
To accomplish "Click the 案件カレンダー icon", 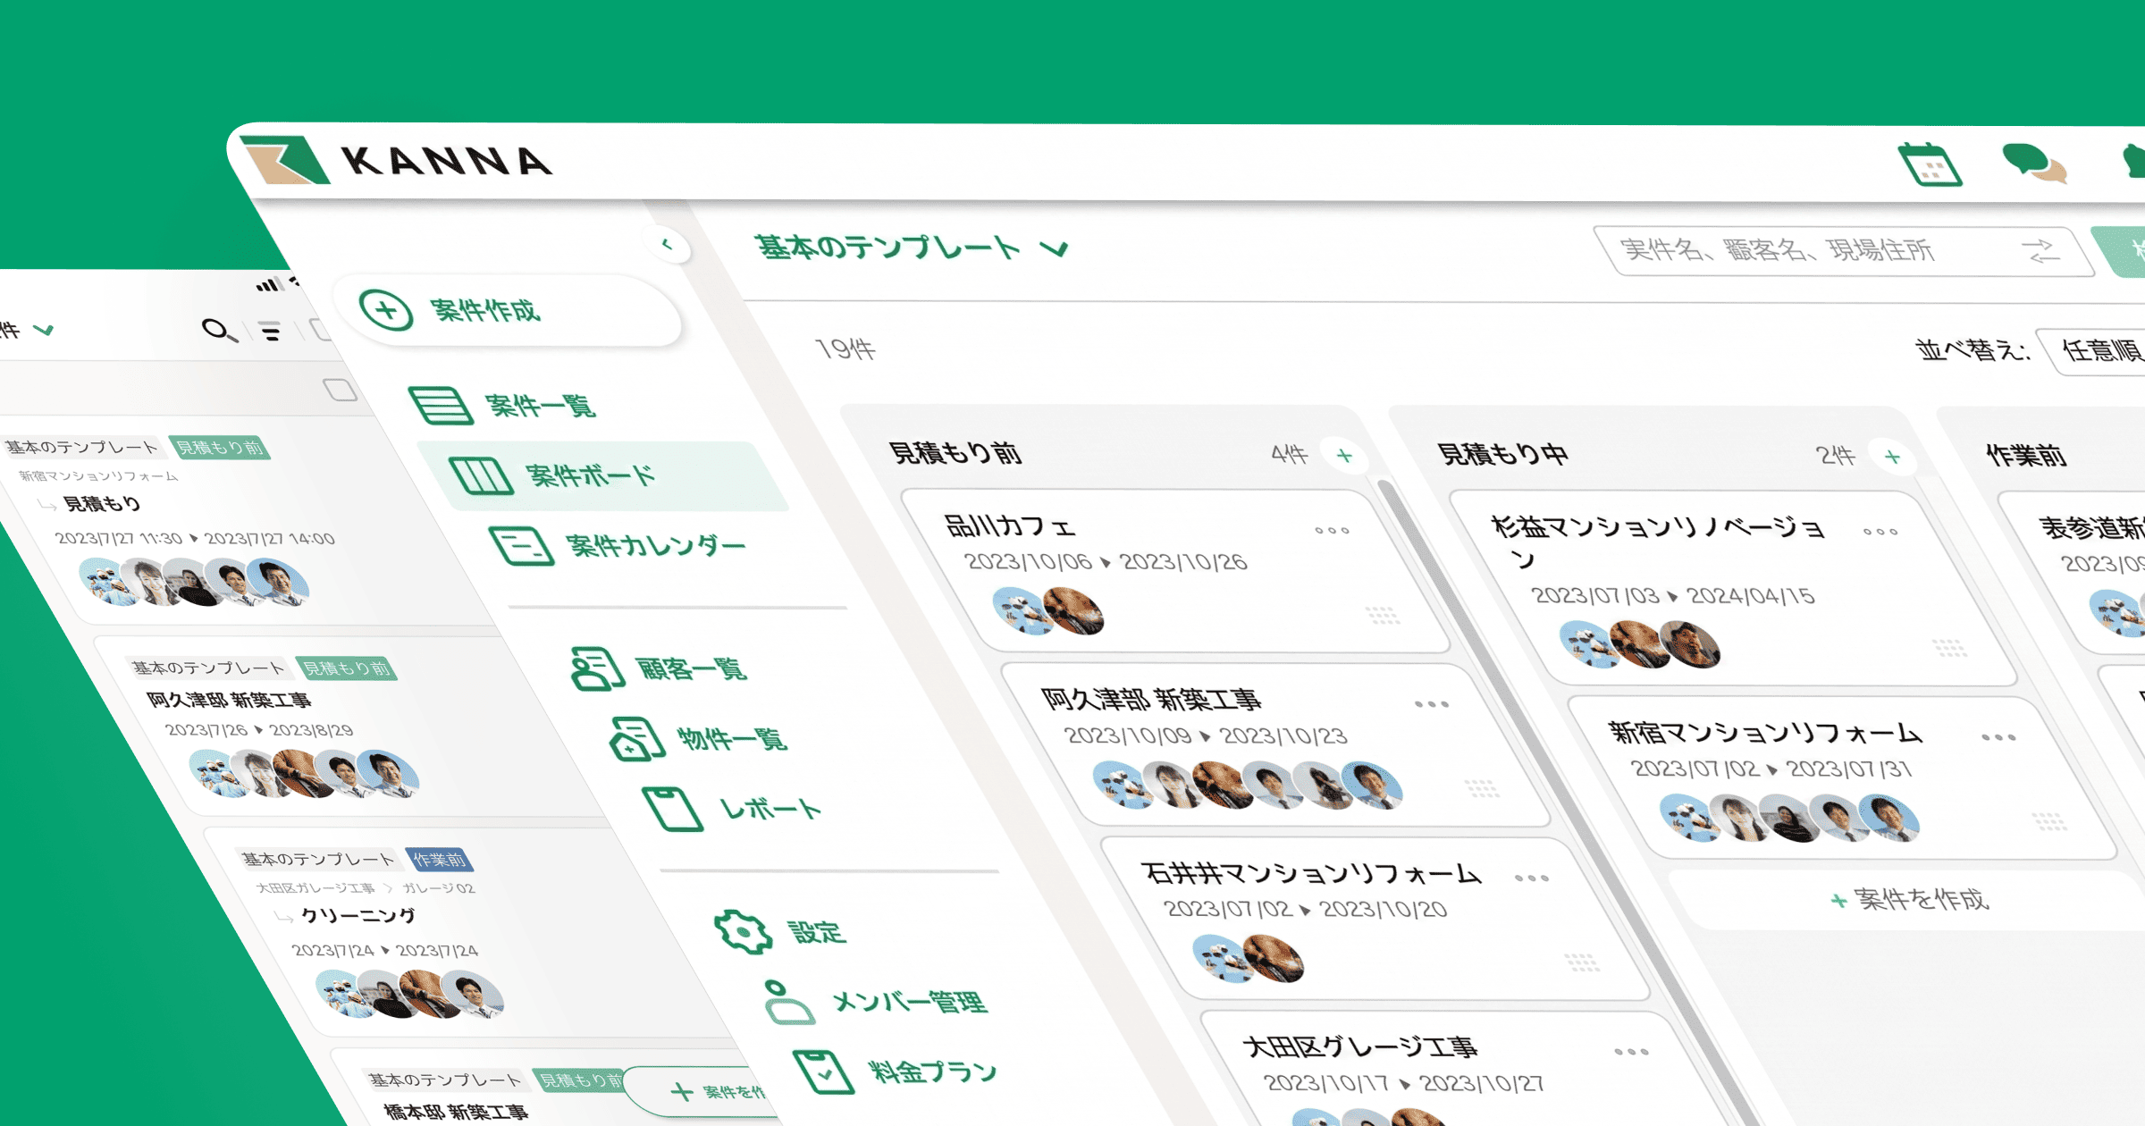I will [522, 545].
